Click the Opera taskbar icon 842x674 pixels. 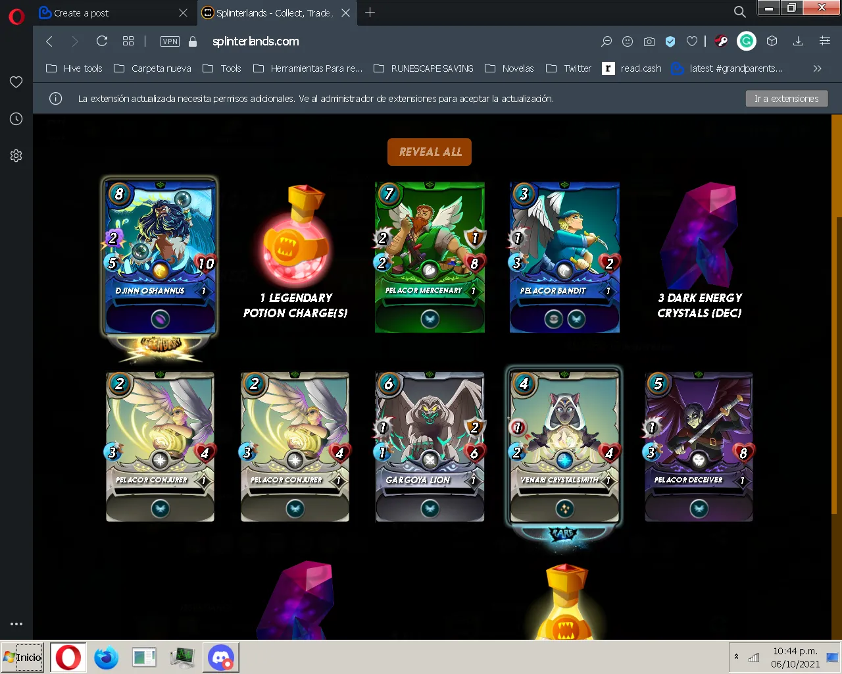tap(68, 657)
